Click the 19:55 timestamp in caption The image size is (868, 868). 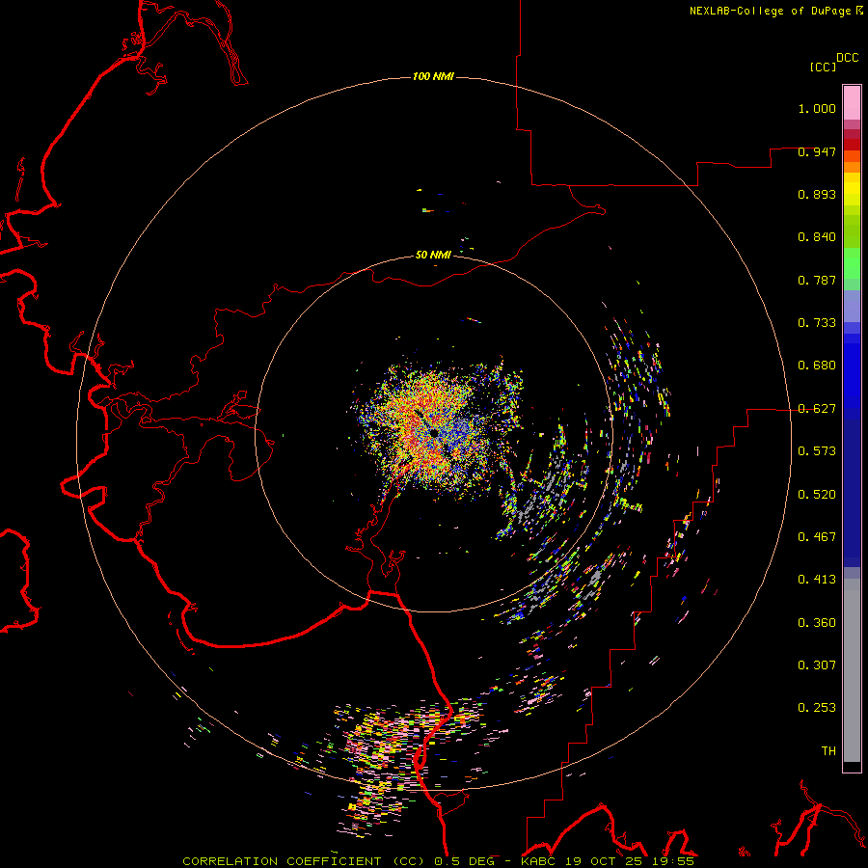point(673,861)
